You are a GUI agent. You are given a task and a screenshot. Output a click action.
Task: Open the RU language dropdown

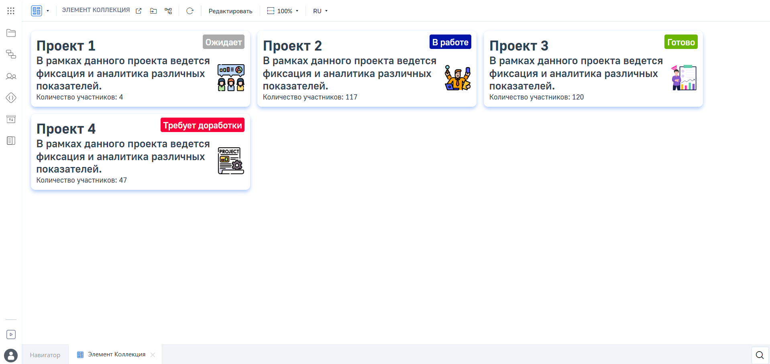pyautogui.click(x=320, y=11)
